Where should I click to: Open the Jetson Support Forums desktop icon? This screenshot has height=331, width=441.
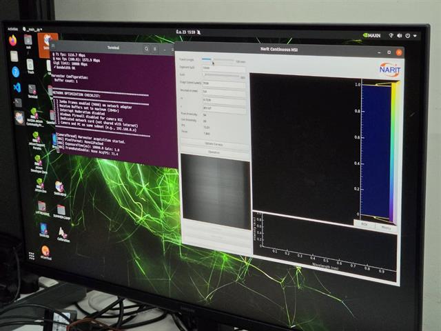point(37,140)
